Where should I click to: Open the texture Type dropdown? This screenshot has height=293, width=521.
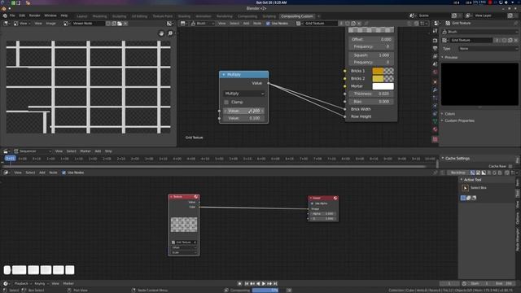coord(488,49)
